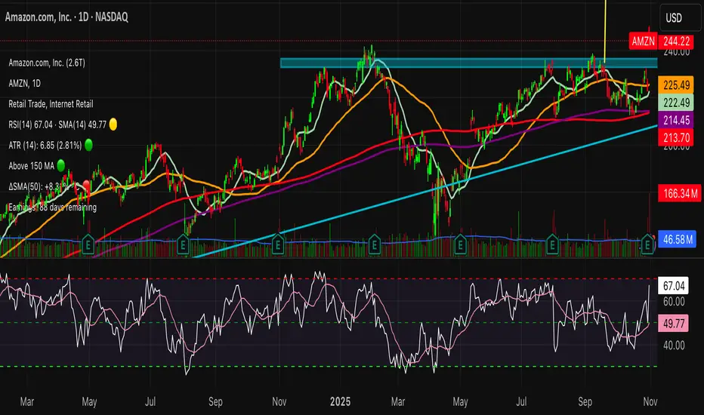704x415 pixels.
Task: Click the 60.00 level on RSI scale
Action: (x=674, y=302)
